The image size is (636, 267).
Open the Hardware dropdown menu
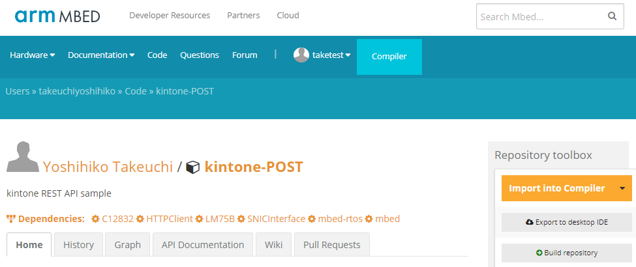point(33,55)
